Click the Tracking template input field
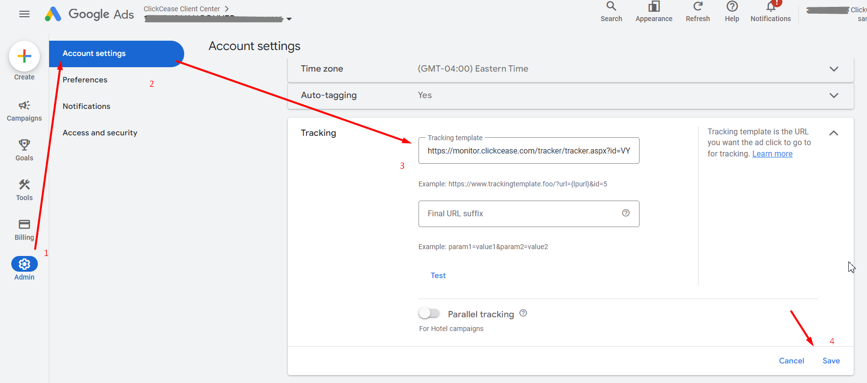This screenshot has width=867, height=383. pos(529,151)
